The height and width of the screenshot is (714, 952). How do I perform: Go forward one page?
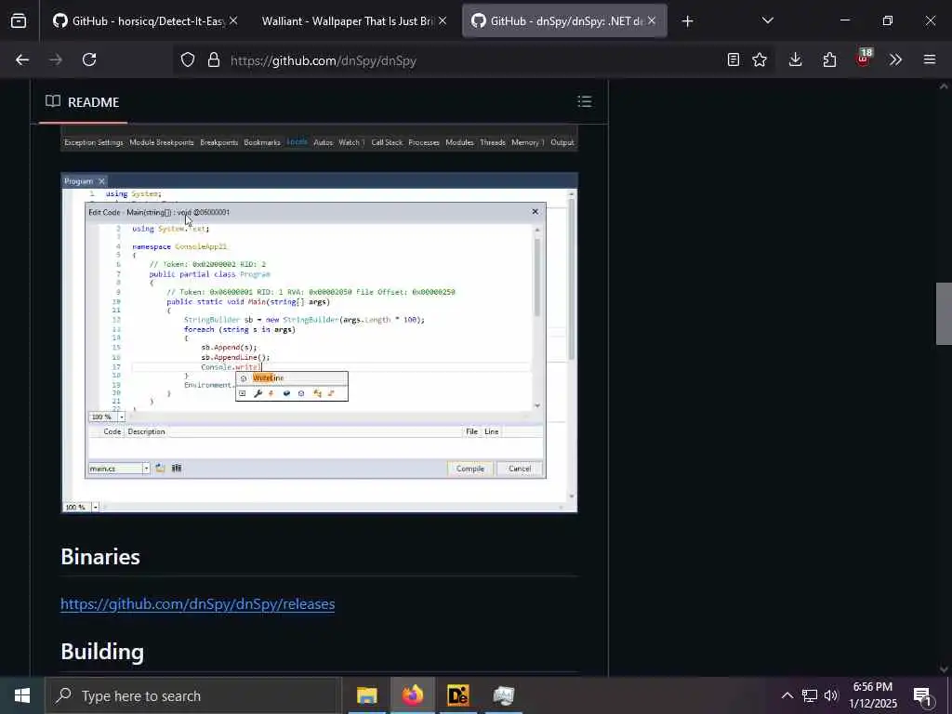56,59
